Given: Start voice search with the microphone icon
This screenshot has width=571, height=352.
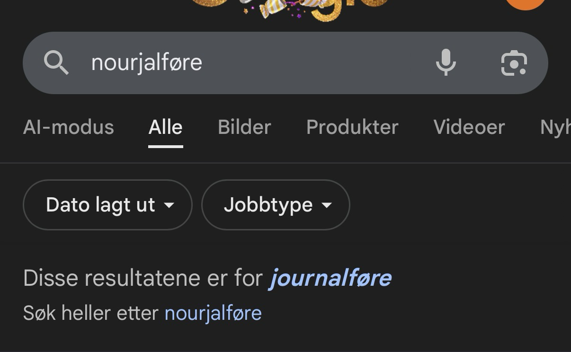Looking at the screenshot, I should point(446,63).
